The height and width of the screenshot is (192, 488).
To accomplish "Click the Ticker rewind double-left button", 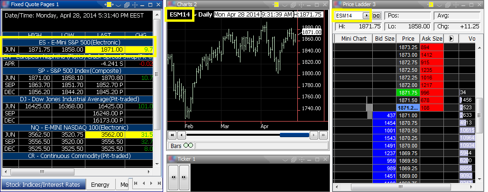I will [x=174, y=177].
